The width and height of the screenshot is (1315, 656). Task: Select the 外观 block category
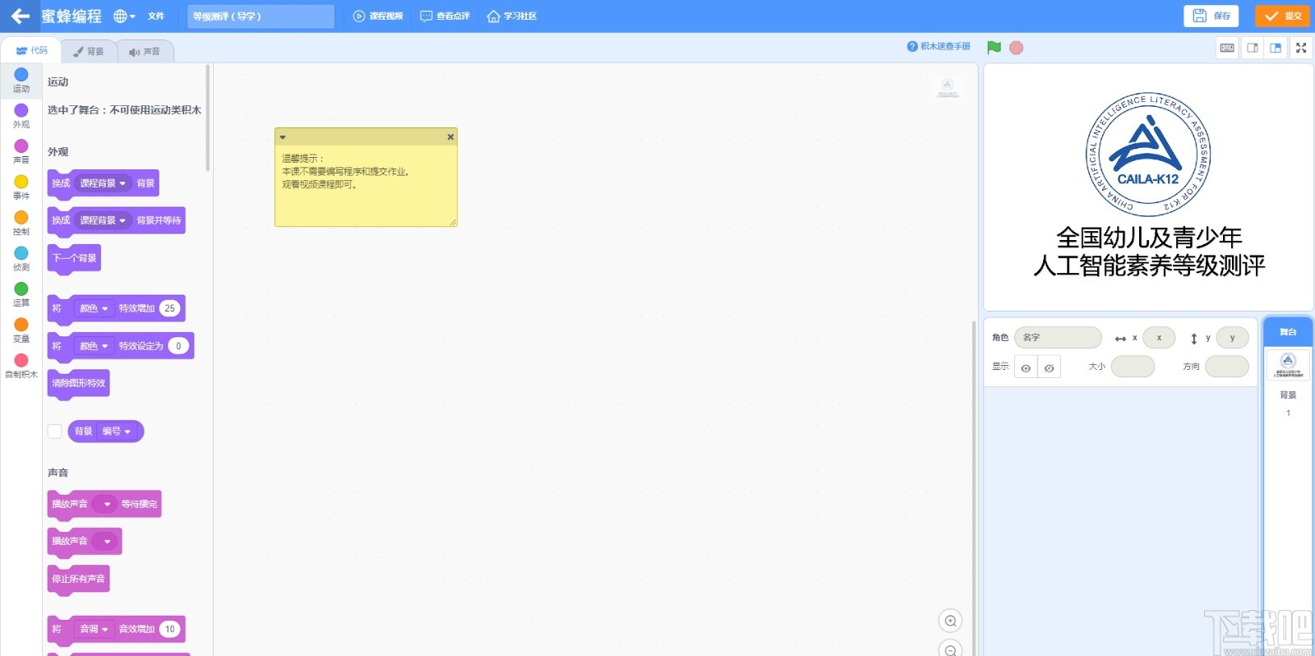[x=21, y=116]
